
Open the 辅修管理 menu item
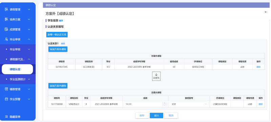[x=15, y=89]
